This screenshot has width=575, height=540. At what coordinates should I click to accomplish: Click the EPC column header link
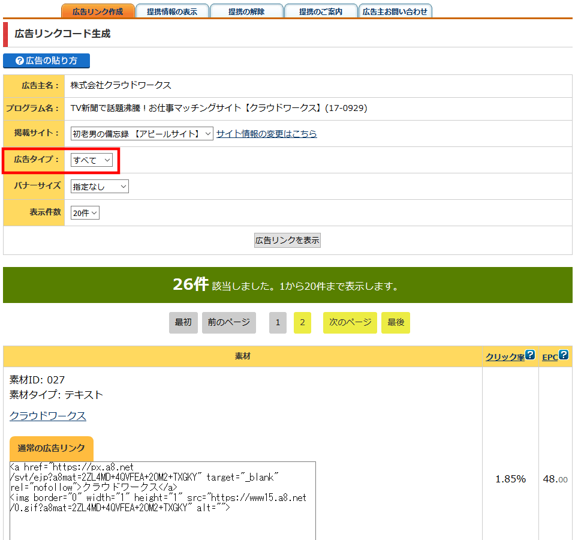coord(550,357)
